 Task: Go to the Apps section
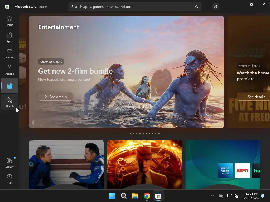(9, 37)
